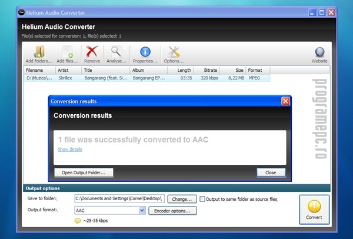353x239 pixels.
Task: Sort by the Length column header
Action: (181, 70)
